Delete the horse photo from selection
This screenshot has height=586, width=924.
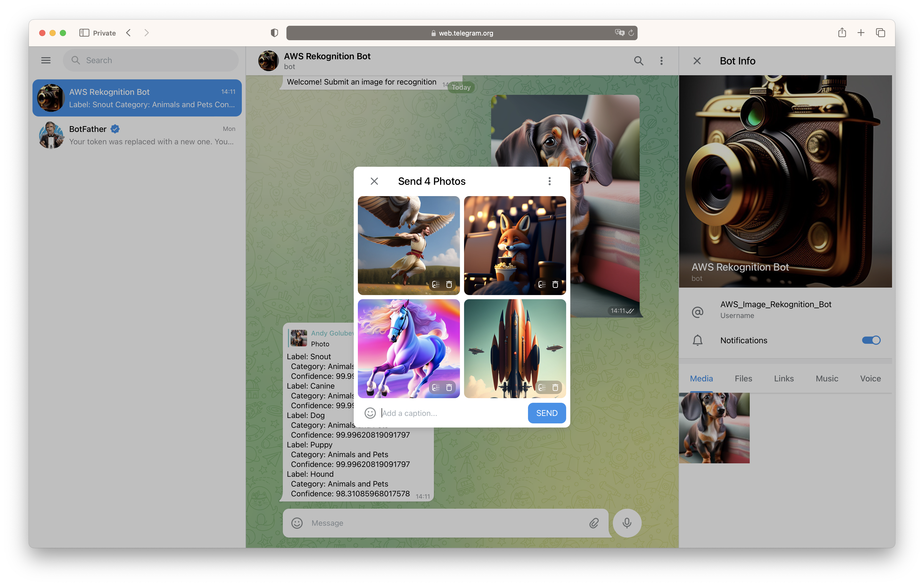tap(449, 388)
